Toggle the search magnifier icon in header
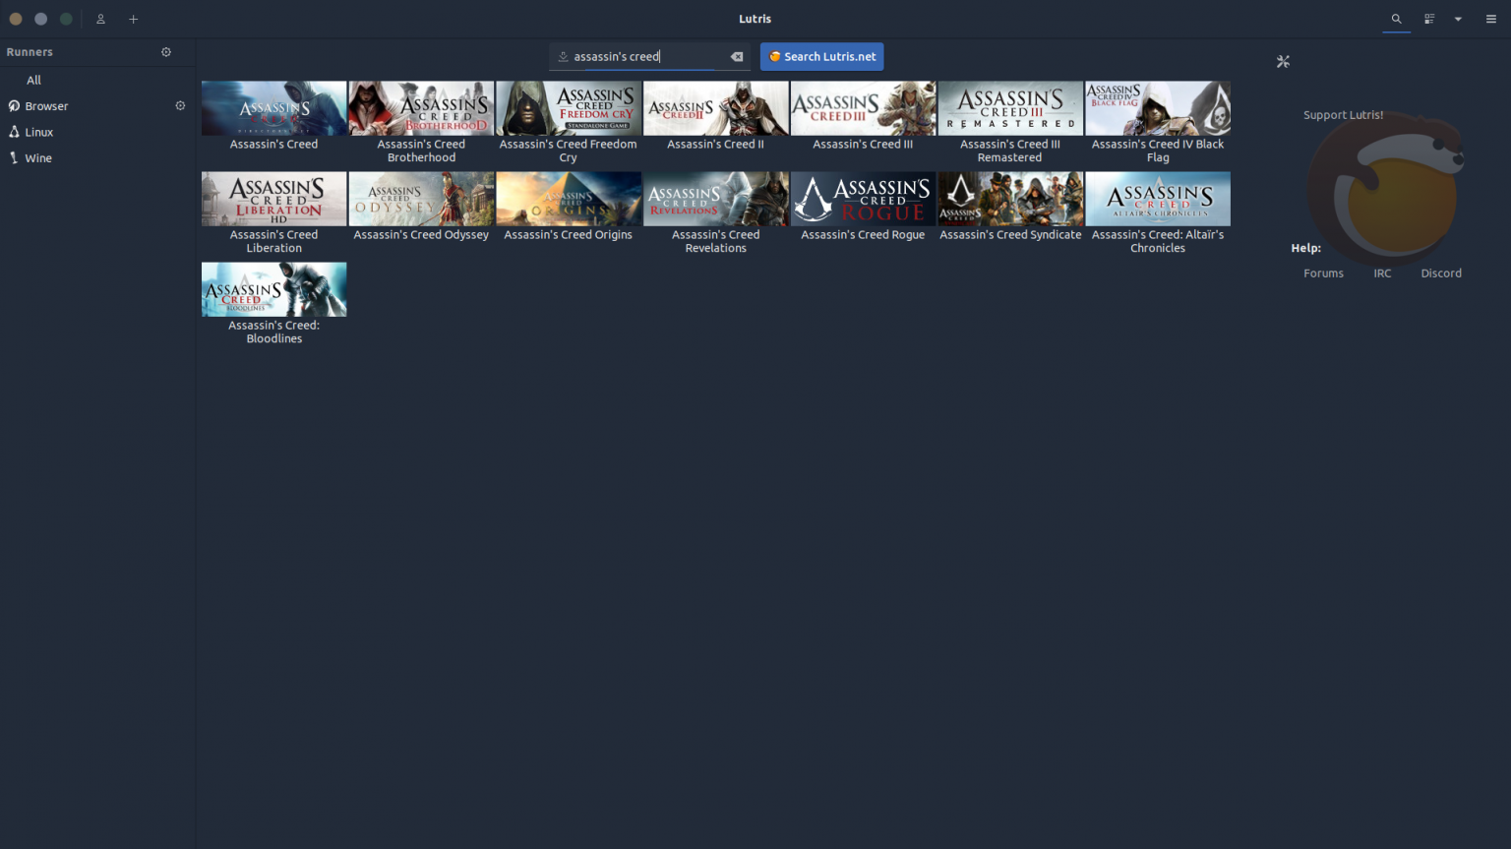Screen dimensions: 1511x849 click(1396, 19)
